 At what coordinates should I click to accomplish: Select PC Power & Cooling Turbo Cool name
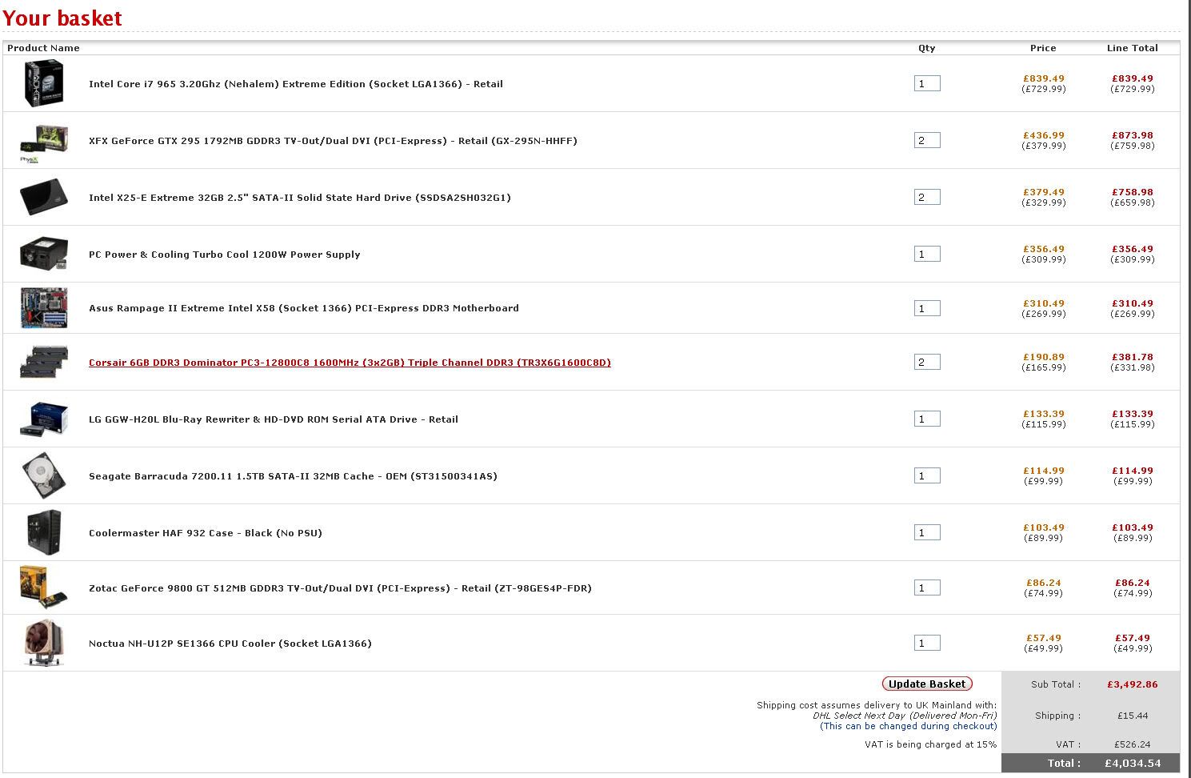225,255
